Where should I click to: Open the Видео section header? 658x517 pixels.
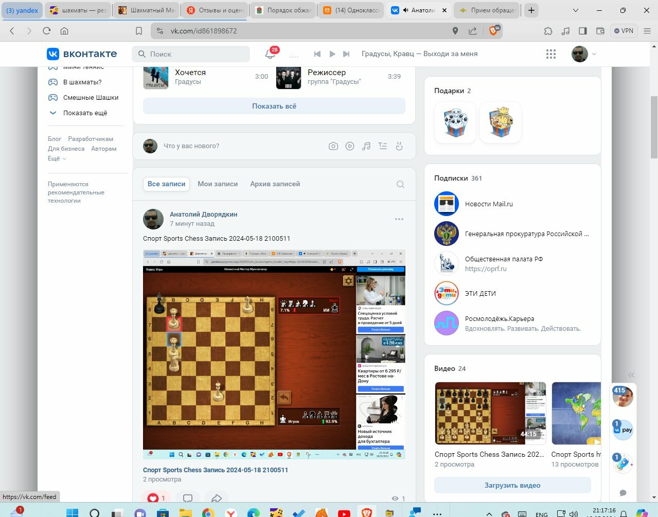450,368
